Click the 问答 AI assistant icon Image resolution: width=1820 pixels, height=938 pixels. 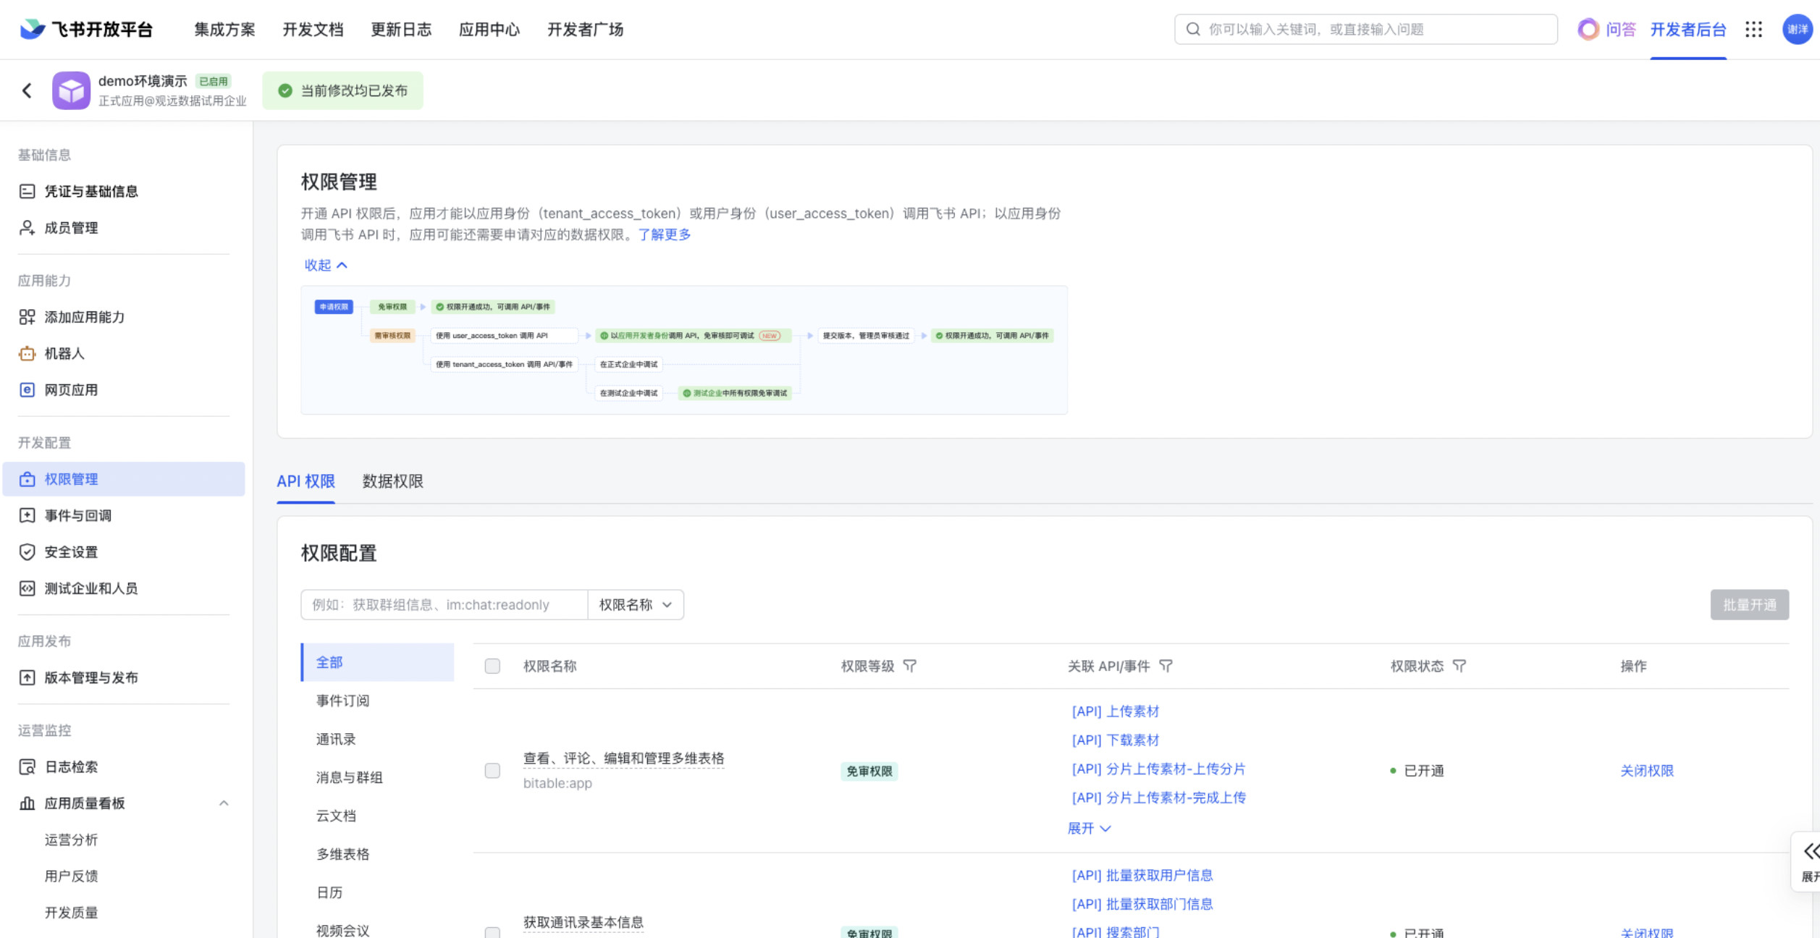pyautogui.click(x=1588, y=30)
